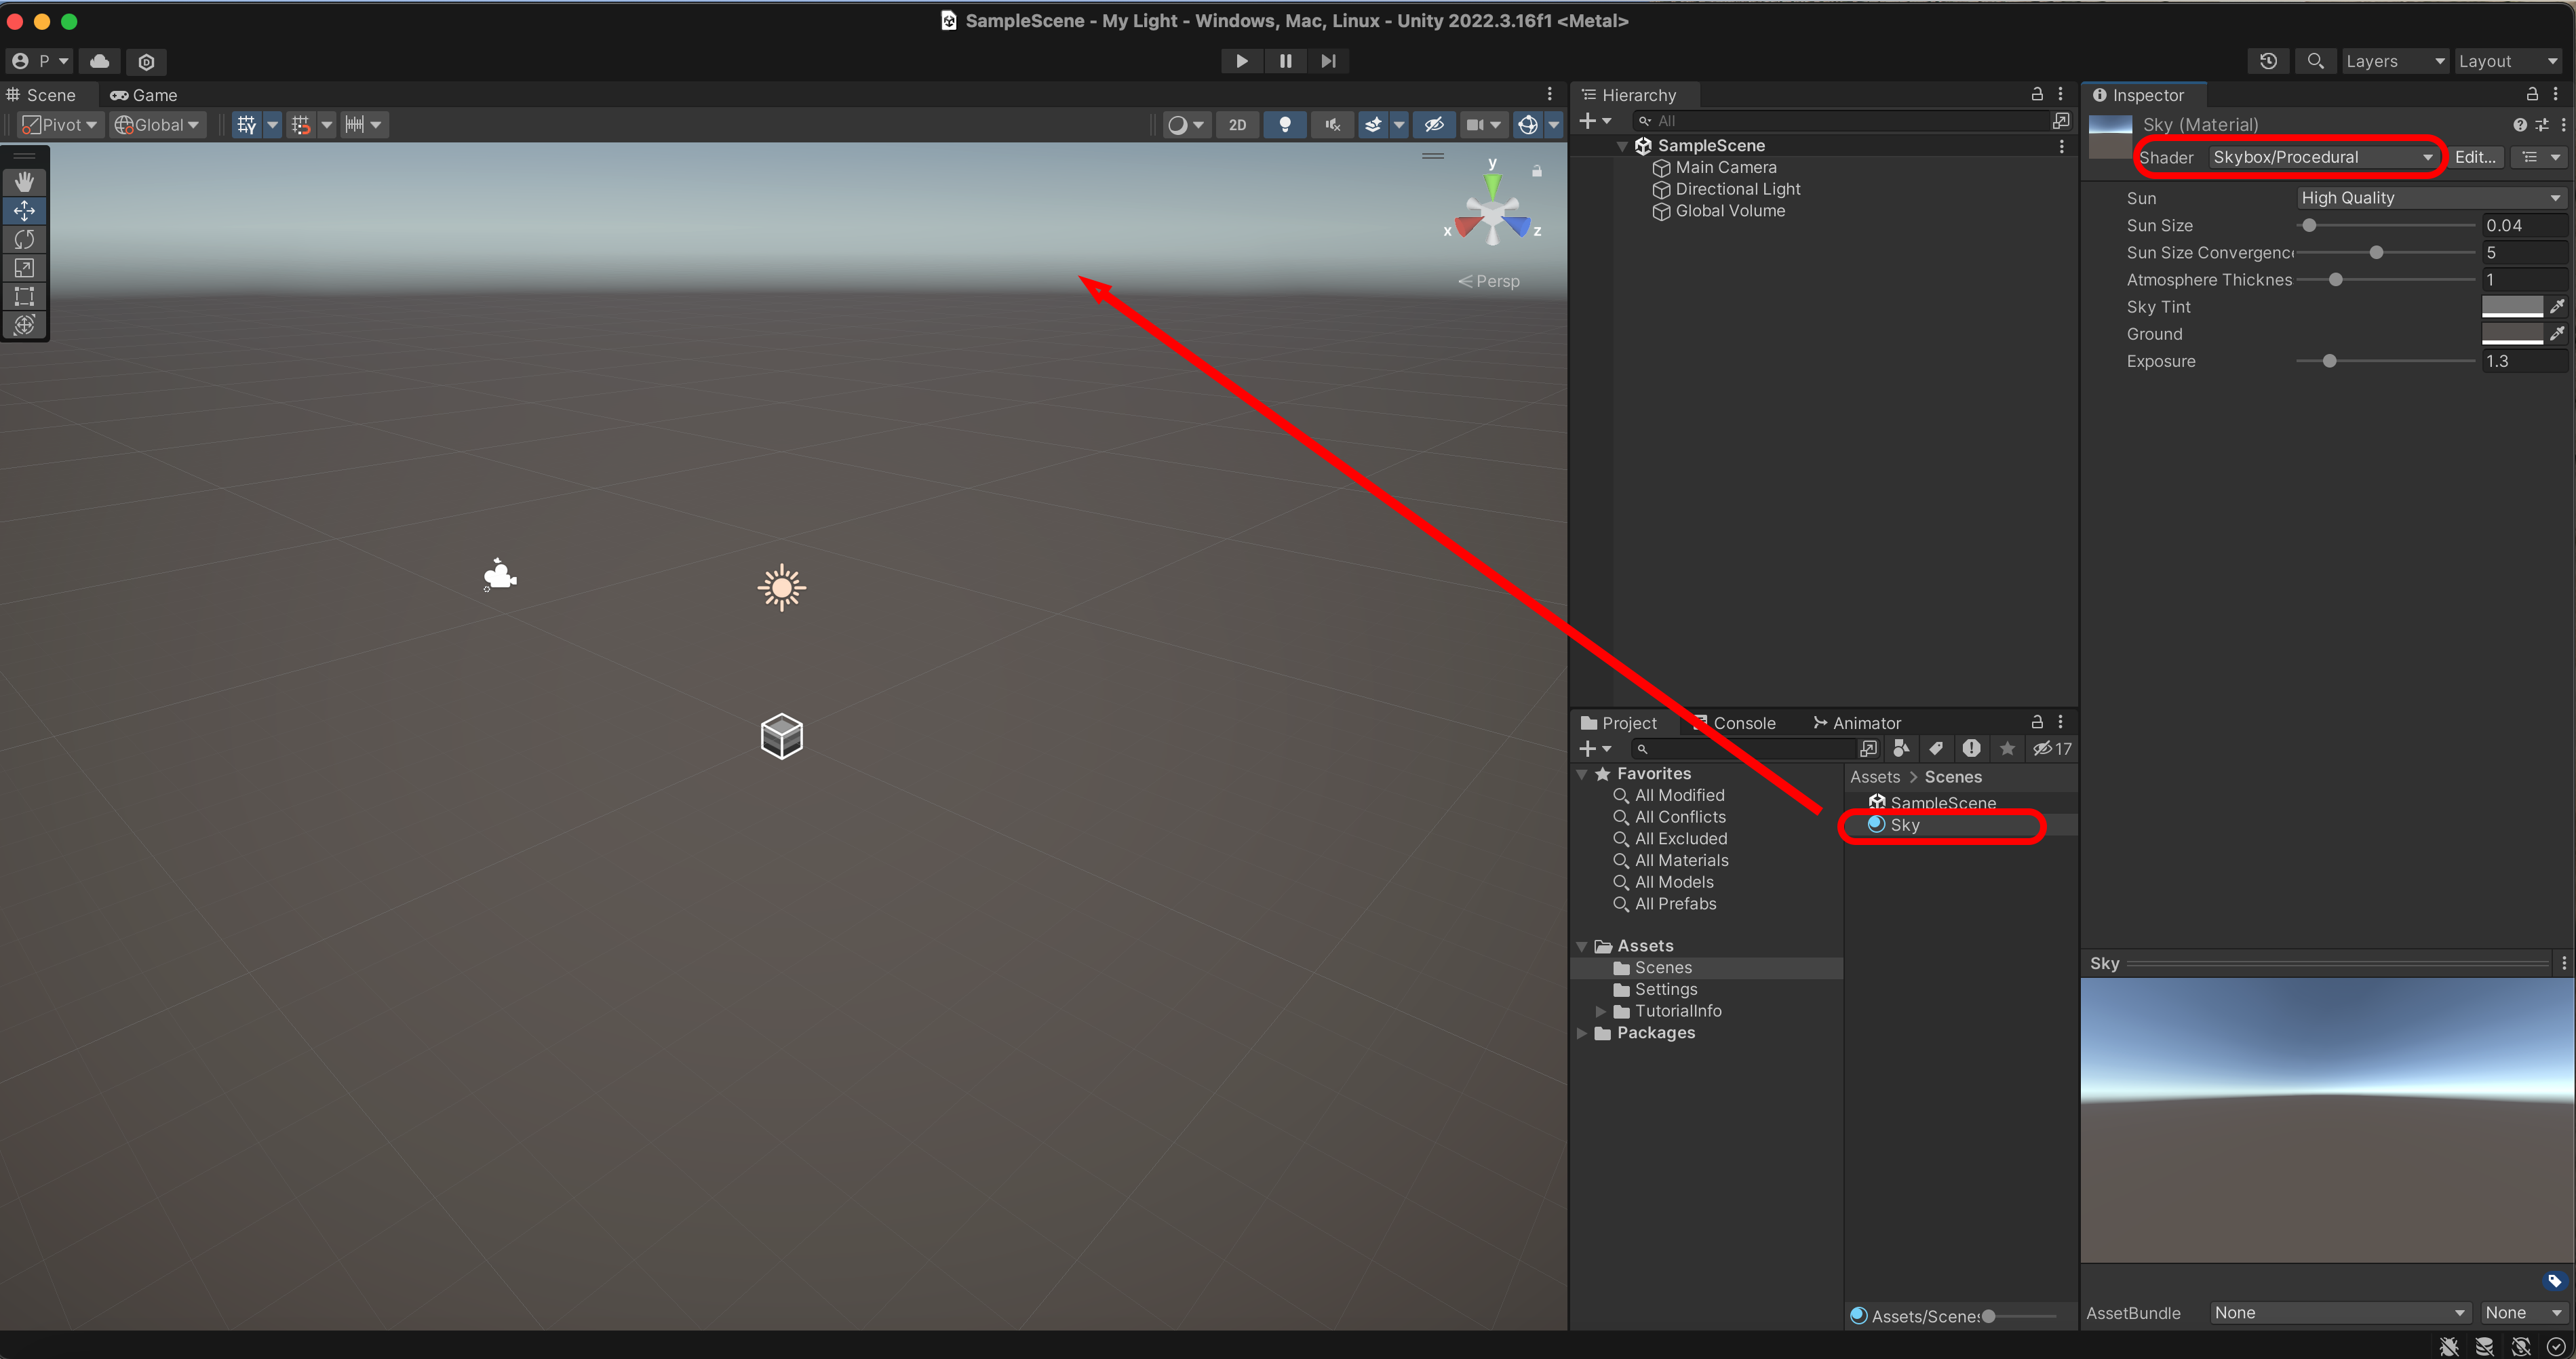Toggle scene audio mute button
Screen dimensions: 2576x1359
(1332, 125)
